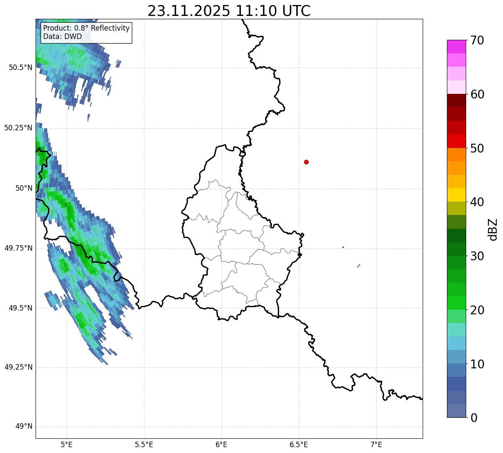Click the colorbar tick label 30

pos(477,256)
